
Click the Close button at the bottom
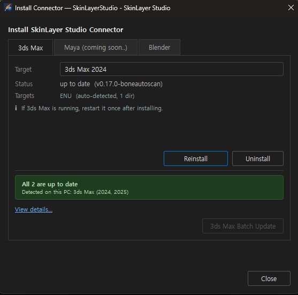pos(269,278)
